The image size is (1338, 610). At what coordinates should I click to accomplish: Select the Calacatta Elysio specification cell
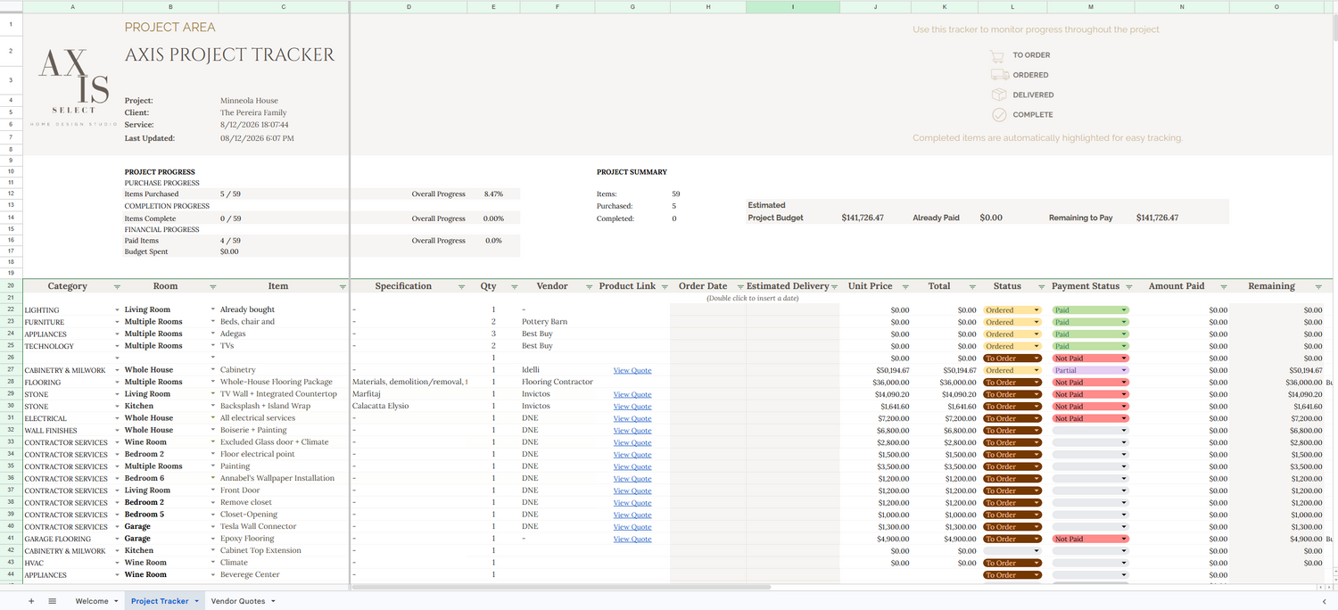click(x=381, y=407)
